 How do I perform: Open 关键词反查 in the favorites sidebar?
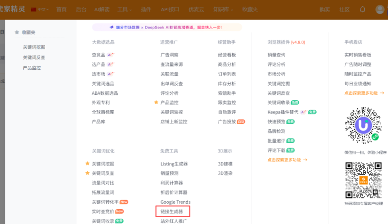(x=34, y=57)
